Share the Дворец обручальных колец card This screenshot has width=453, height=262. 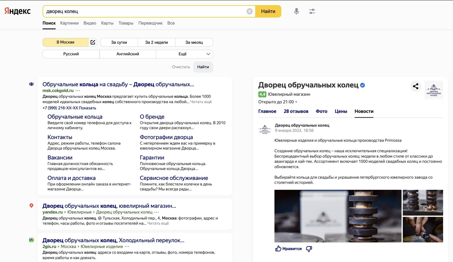pos(416,86)
